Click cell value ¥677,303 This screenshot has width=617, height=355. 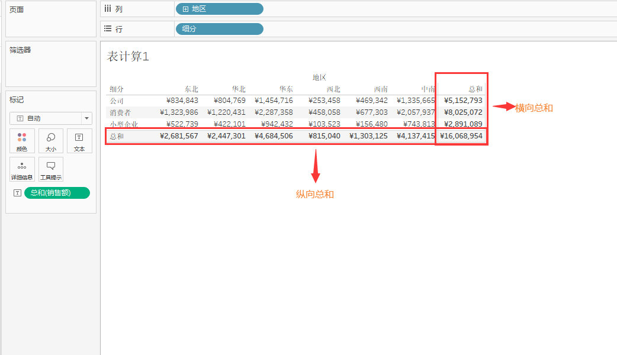tap(371, 112)
